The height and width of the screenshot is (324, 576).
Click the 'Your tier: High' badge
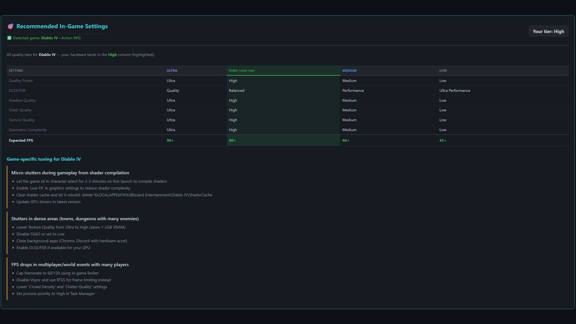point(548,31)
